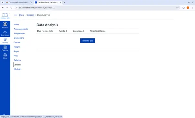The height and width of the screenshot is (118, 195).
Task: Close the Data Analysis tab
Action: [60, 2]
